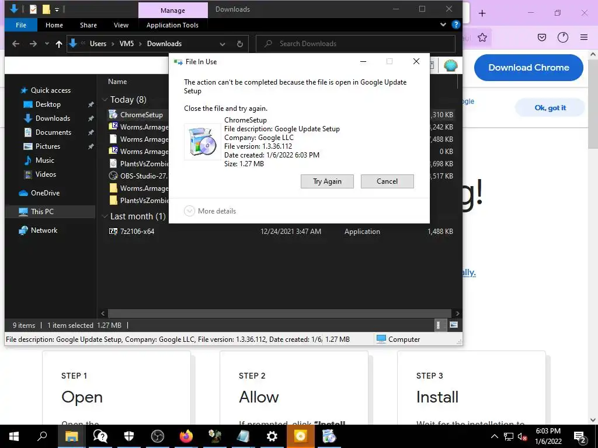Open Pocket save icon in Firefox

point(541,37)
